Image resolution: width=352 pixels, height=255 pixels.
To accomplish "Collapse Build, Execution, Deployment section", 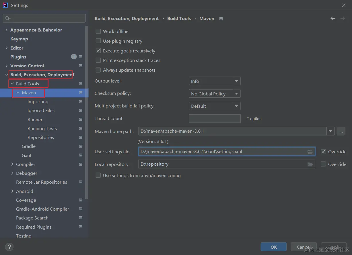I will point(7,75).
